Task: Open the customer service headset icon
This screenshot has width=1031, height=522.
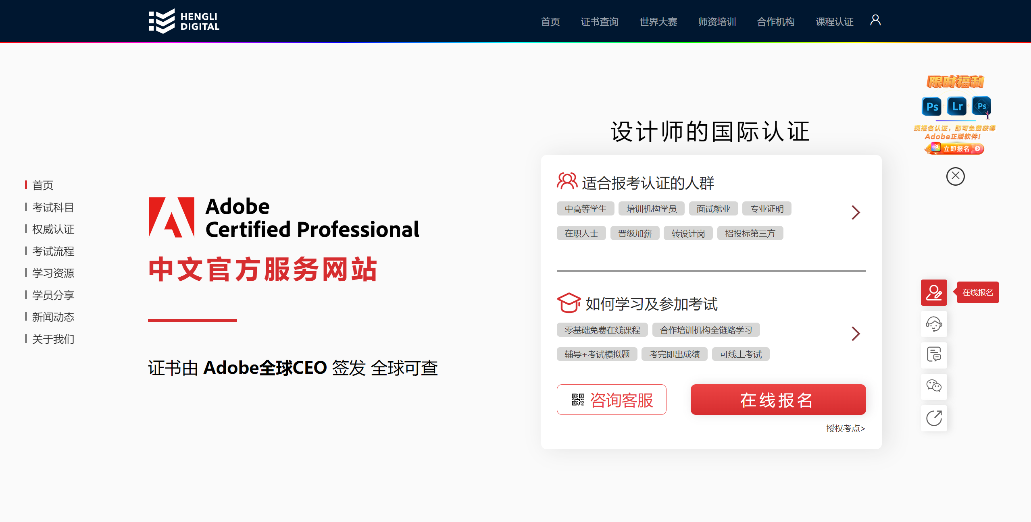Action: tap(934, 324)
